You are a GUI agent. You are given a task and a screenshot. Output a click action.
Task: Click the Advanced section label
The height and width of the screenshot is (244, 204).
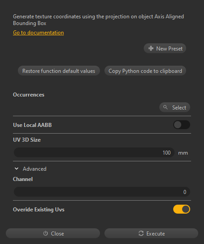pyautogui.click(x=34, y=169)
